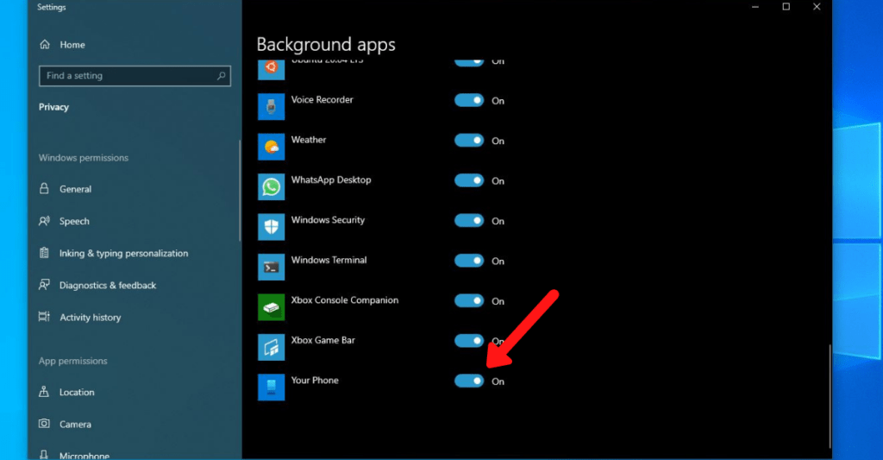The height and width of the screenshot is (460, 883).
Task: Disable WhatsApp Desktop background toggle
Action: [x=469, y=180]
